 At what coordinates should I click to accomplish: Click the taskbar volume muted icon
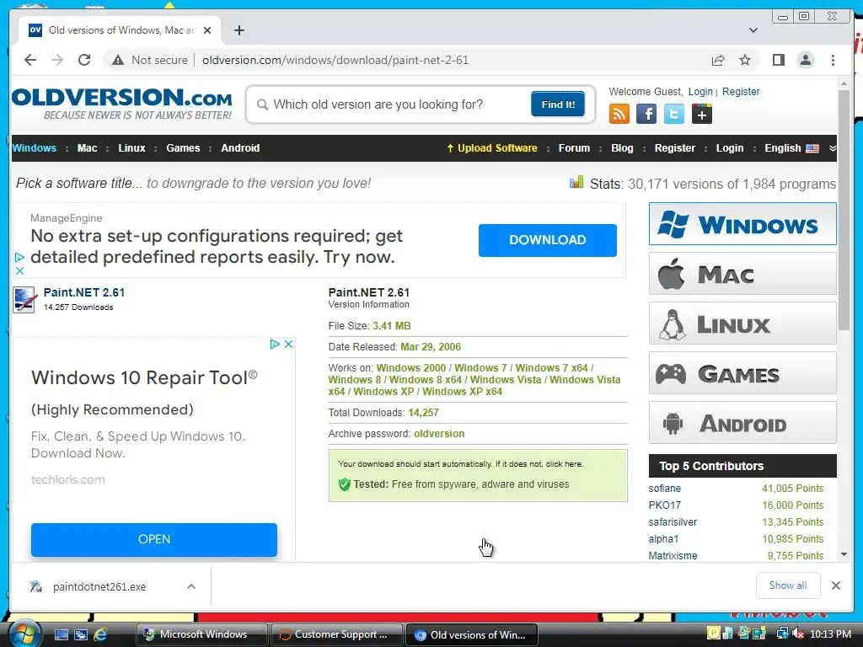click(797, 634)
